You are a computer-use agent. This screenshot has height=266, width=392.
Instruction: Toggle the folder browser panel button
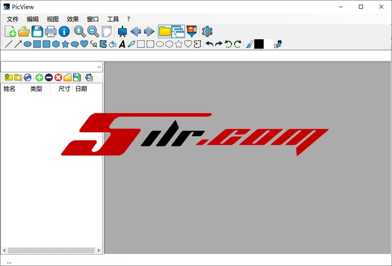coord(165,31)
